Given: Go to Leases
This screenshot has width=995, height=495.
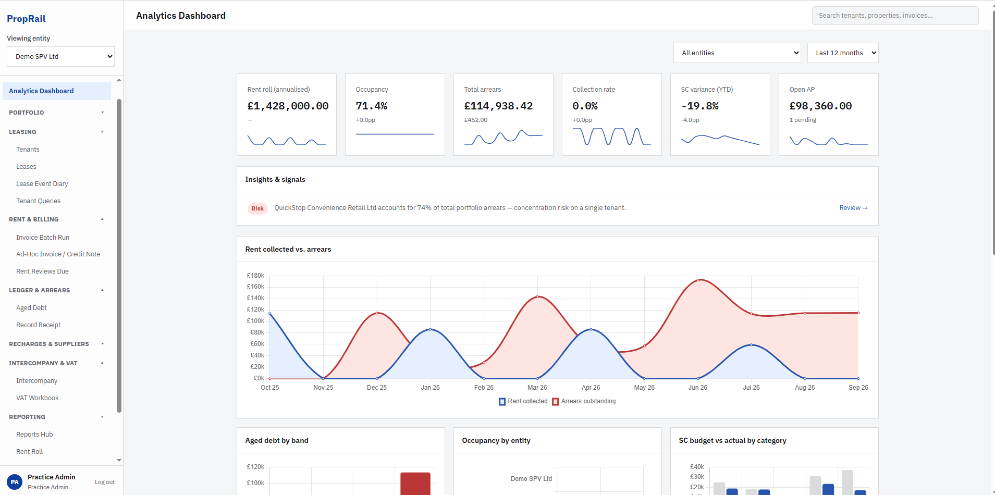Looking at the screenshot, I should click(26, 167).
